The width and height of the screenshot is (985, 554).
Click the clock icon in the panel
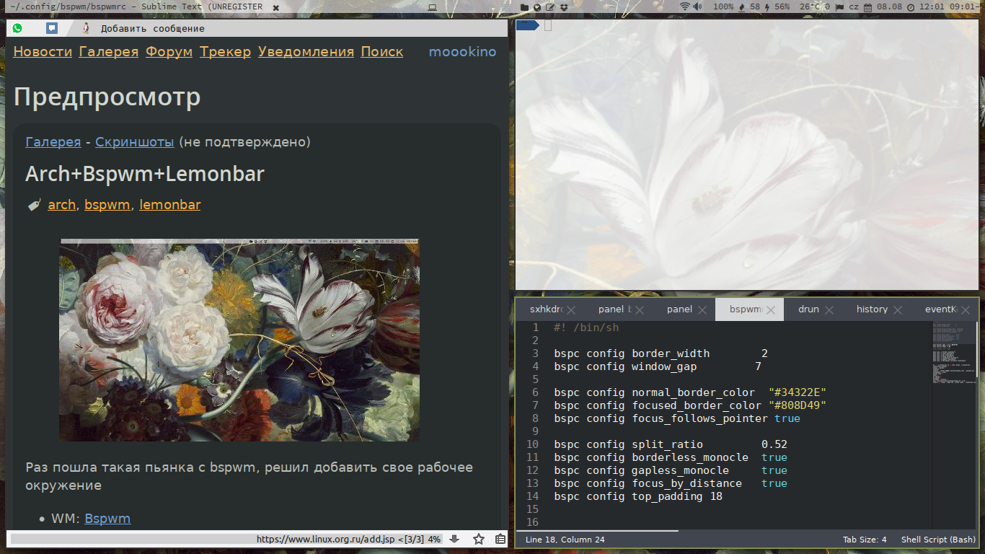click(911, 7)
